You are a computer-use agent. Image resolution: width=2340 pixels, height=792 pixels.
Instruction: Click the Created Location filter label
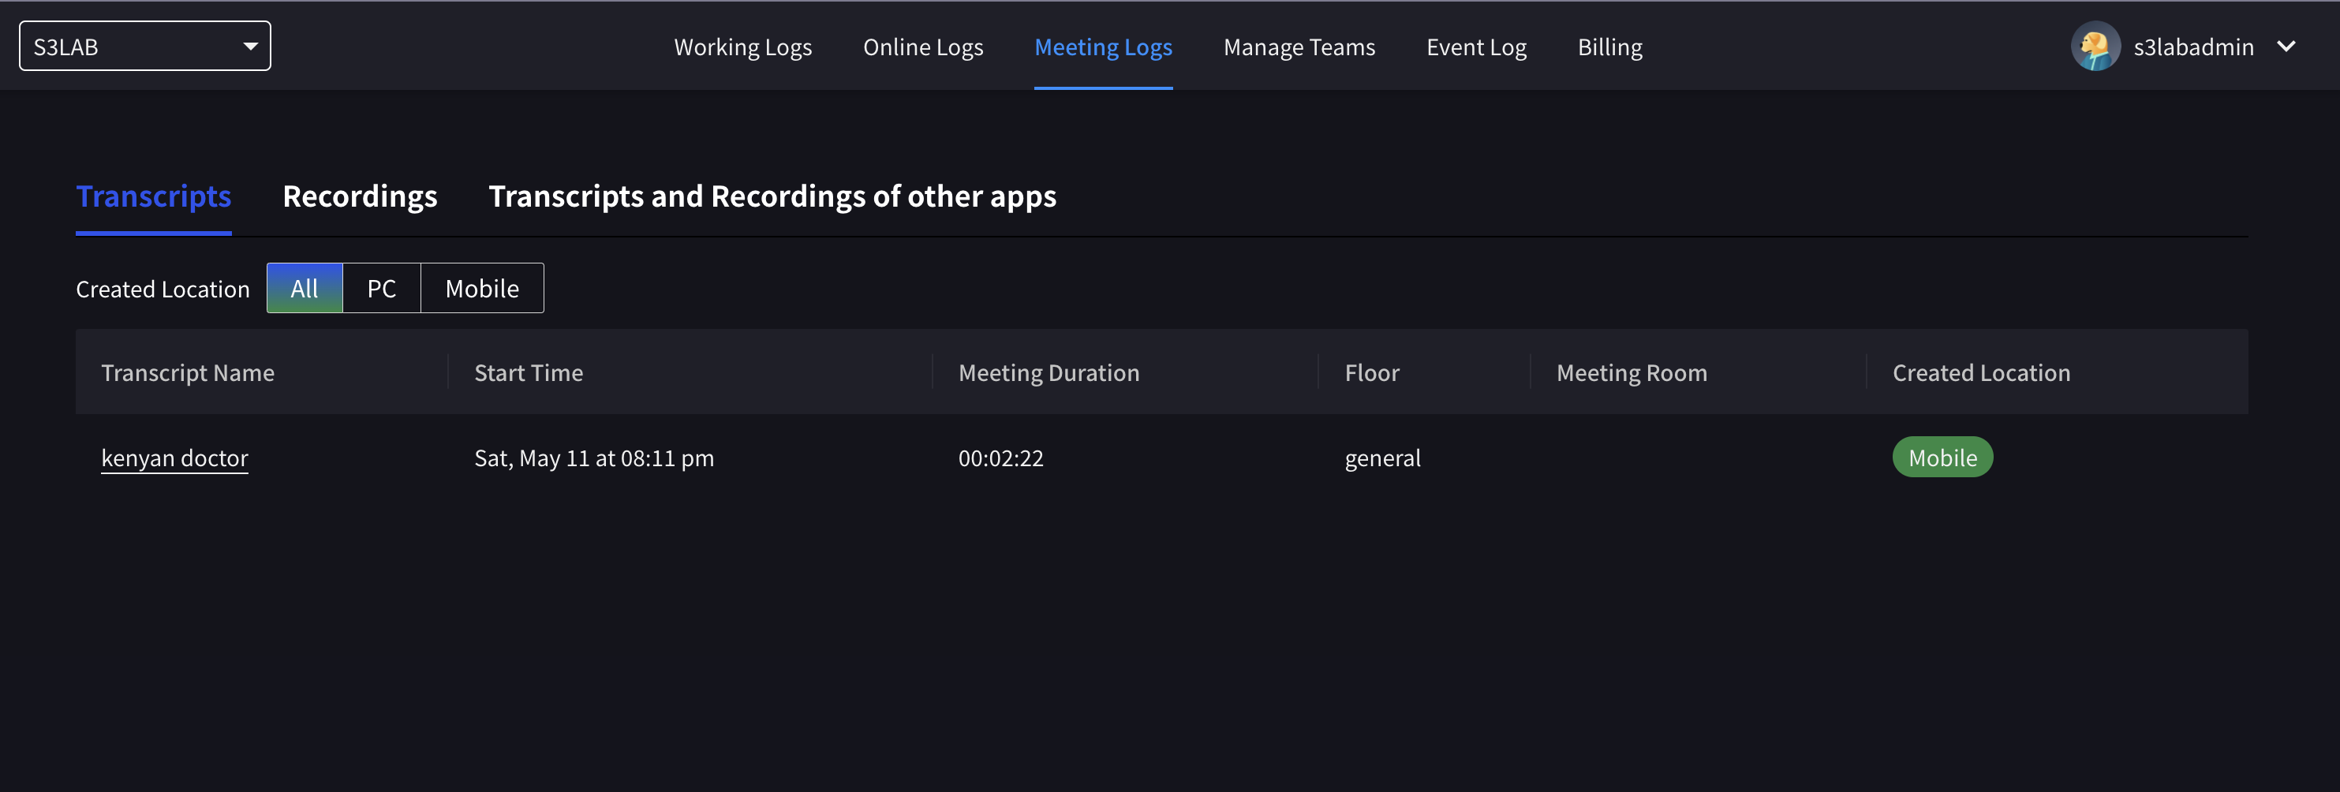pyautogui.click(x=163, y=290)
